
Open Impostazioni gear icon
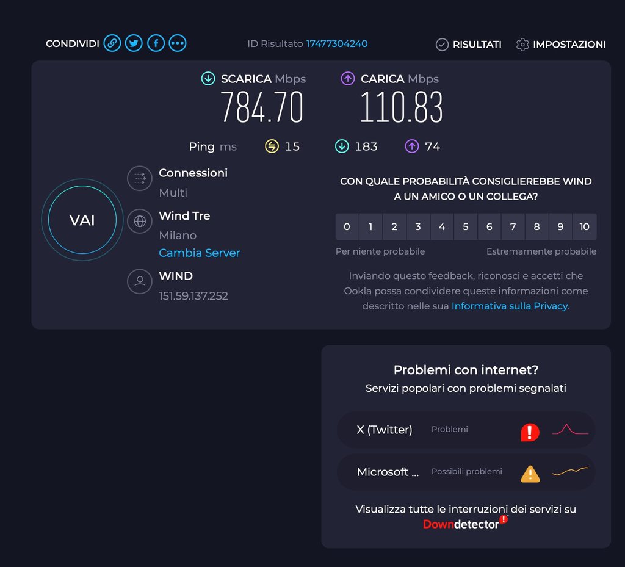[522, 45]
